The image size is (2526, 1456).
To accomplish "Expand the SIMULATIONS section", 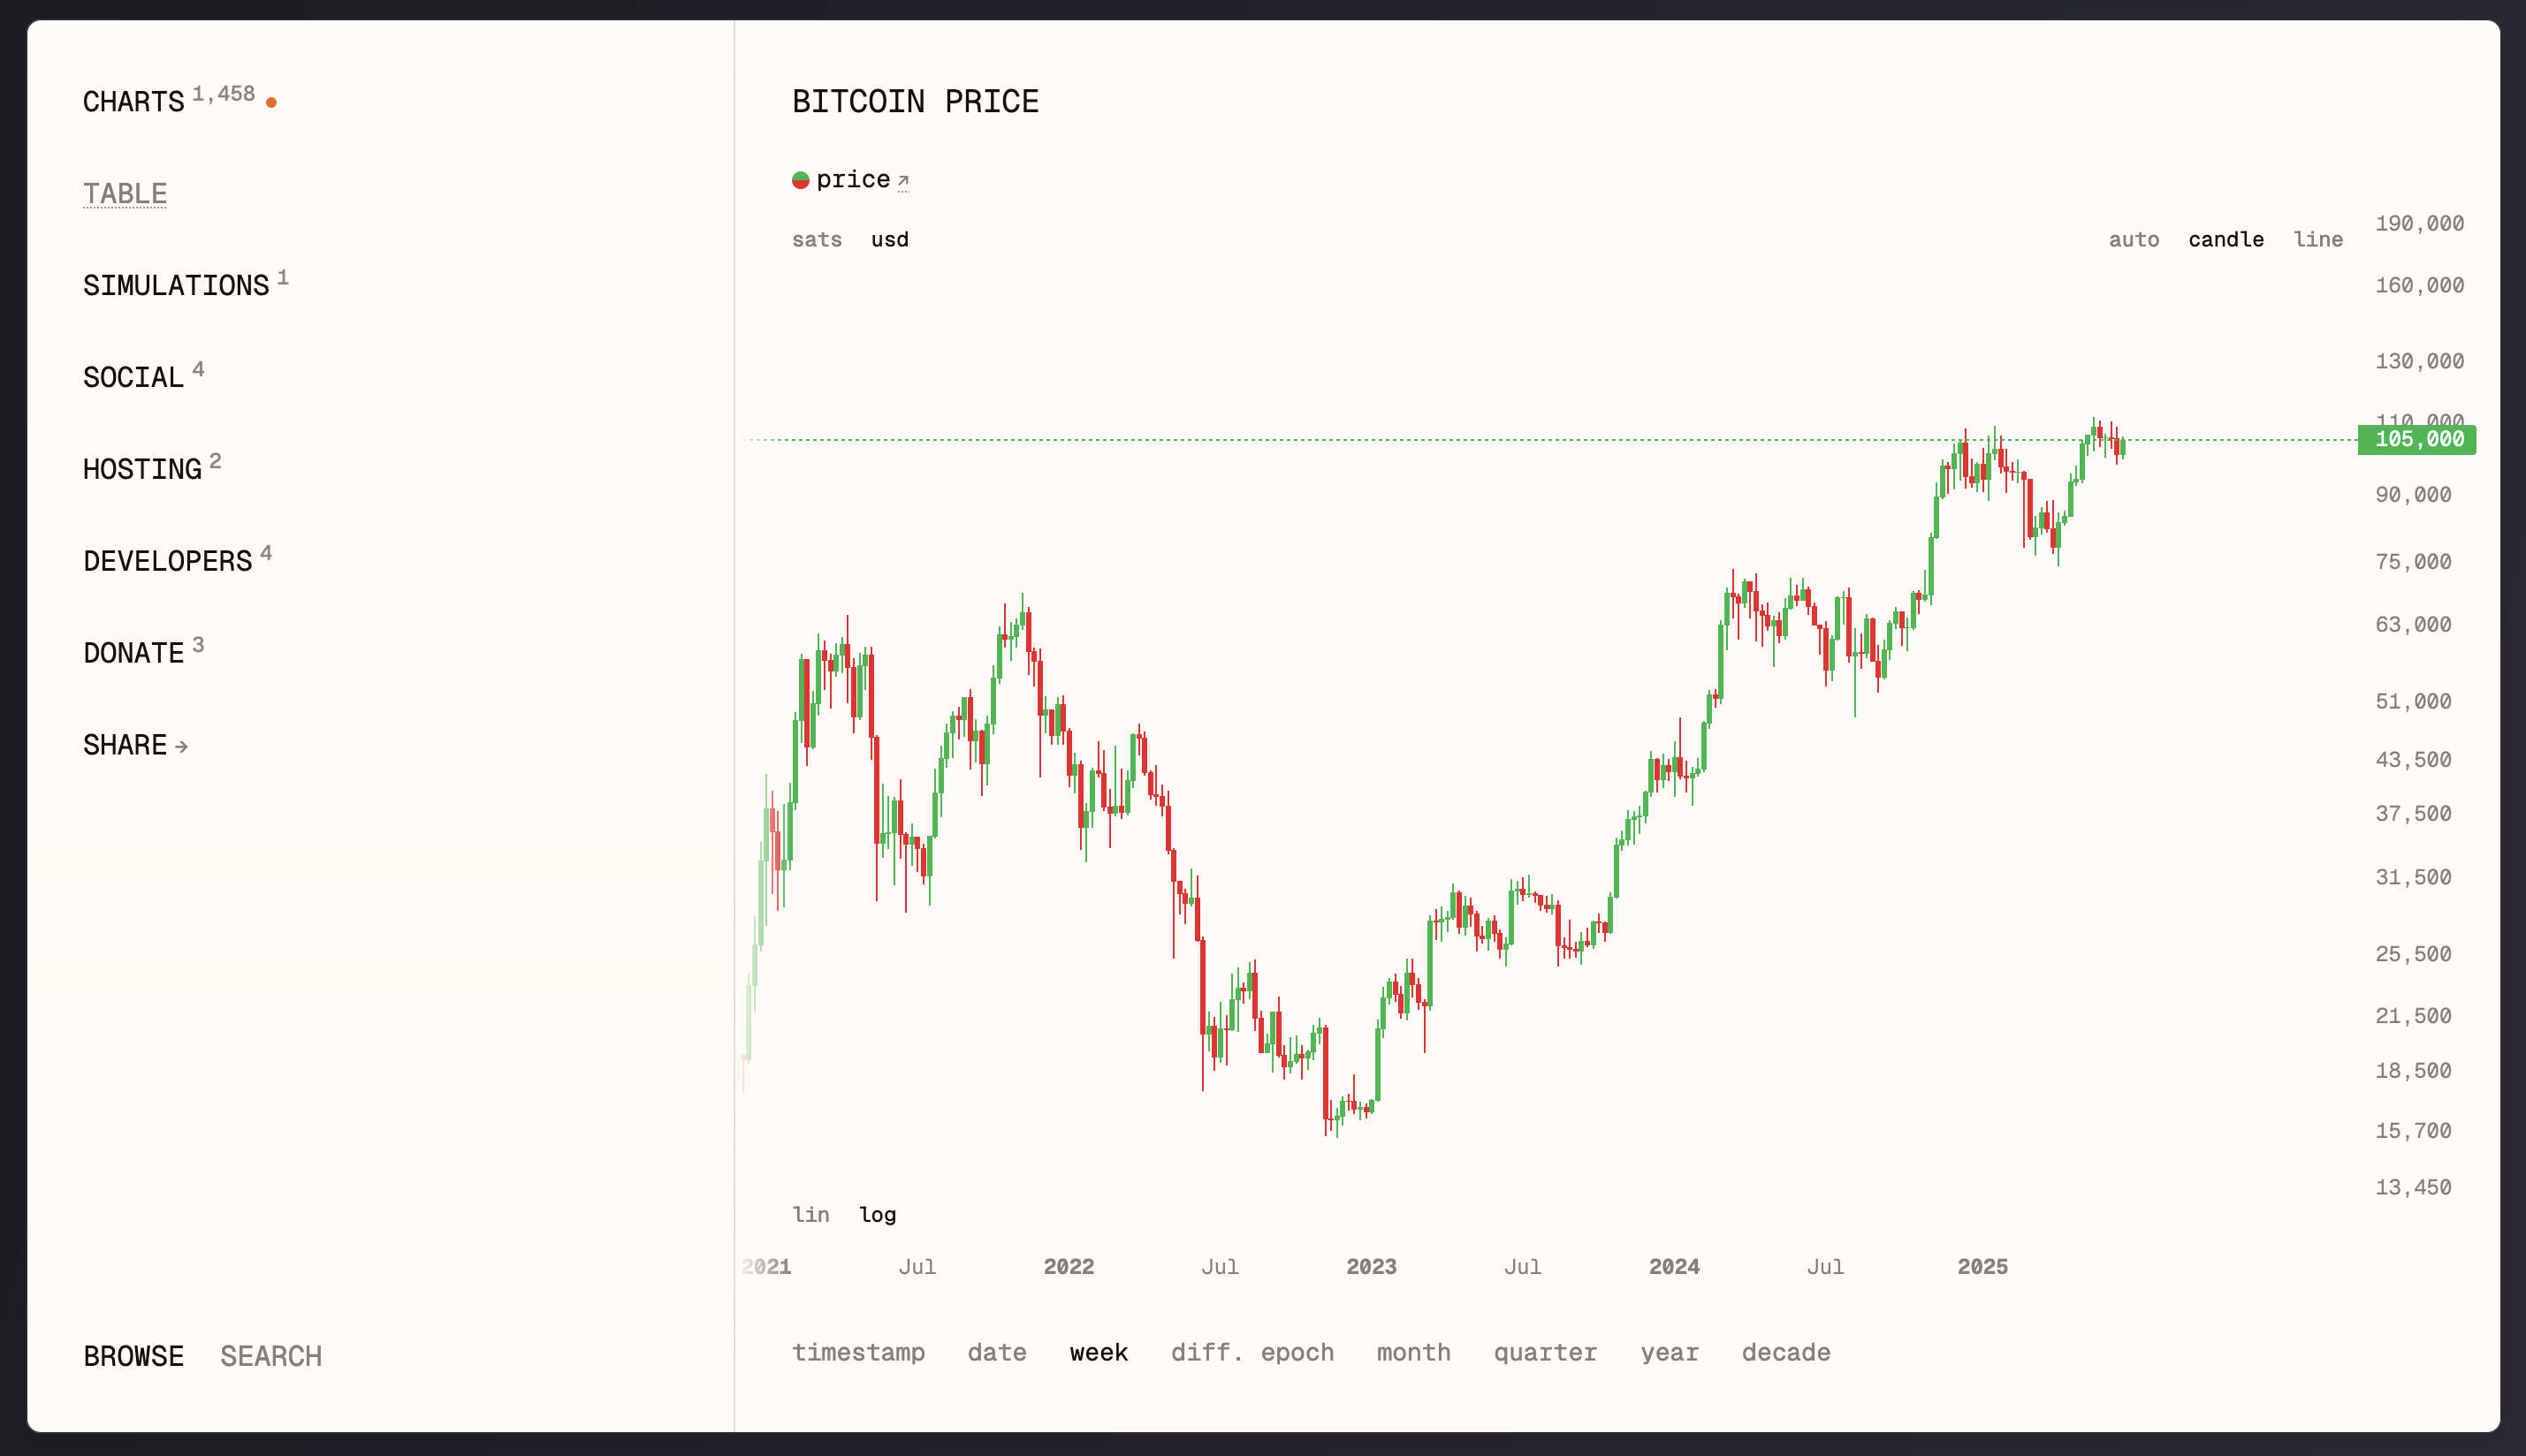I will [176, 285].
